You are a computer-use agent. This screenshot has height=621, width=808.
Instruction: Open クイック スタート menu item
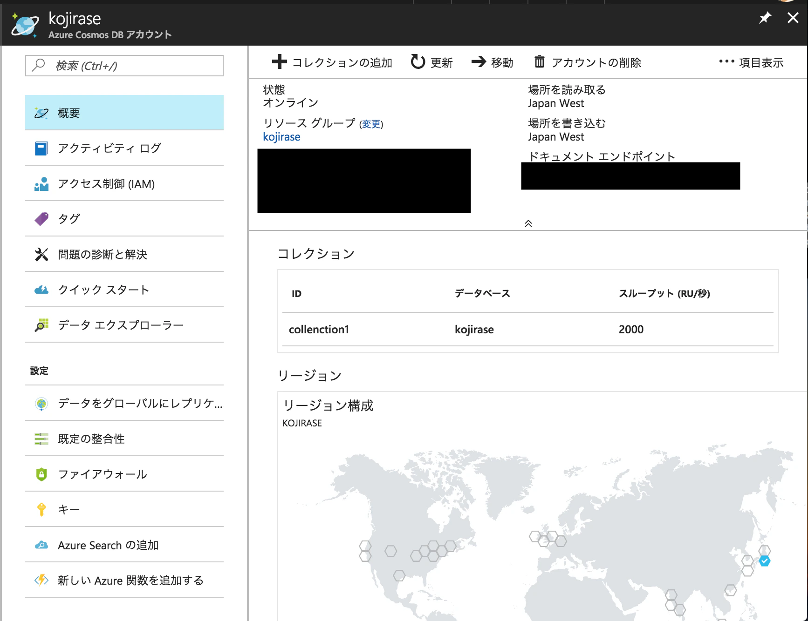(124, 290)
